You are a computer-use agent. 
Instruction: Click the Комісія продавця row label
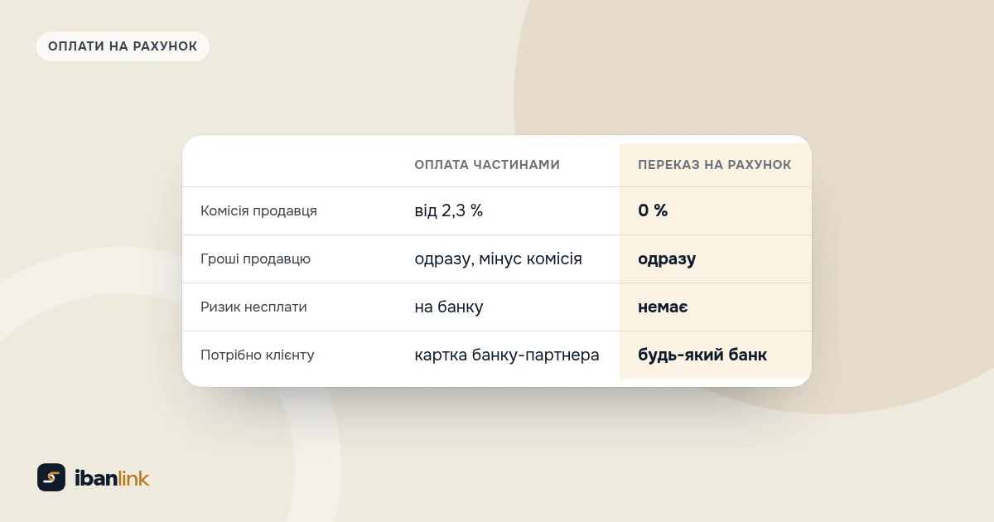[x=258, y=210]
